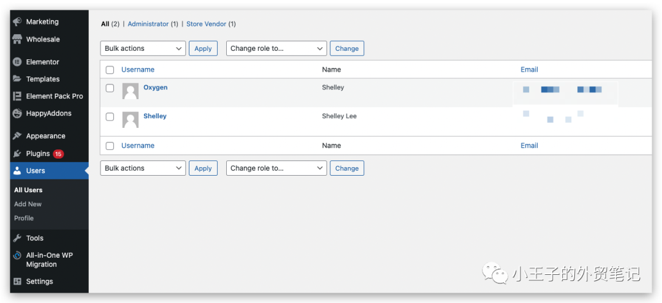Open the Wholesale menu
This screenshot has width=662, height=303.
click(43, 39)
